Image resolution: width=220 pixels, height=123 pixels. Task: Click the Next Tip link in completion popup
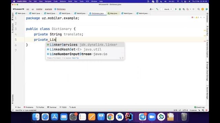coord(75,58)
